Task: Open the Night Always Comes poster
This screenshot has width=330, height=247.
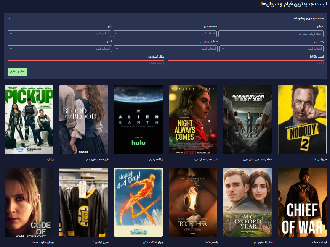Action: (193, 119)
